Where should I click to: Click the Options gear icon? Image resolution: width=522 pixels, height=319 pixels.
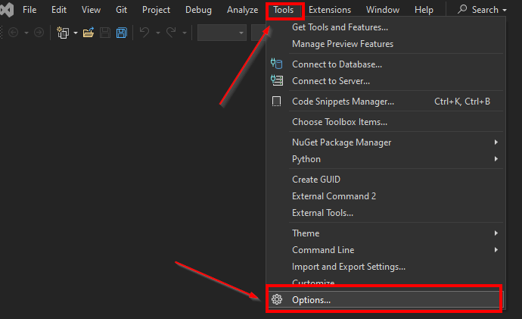click(277, 299)
